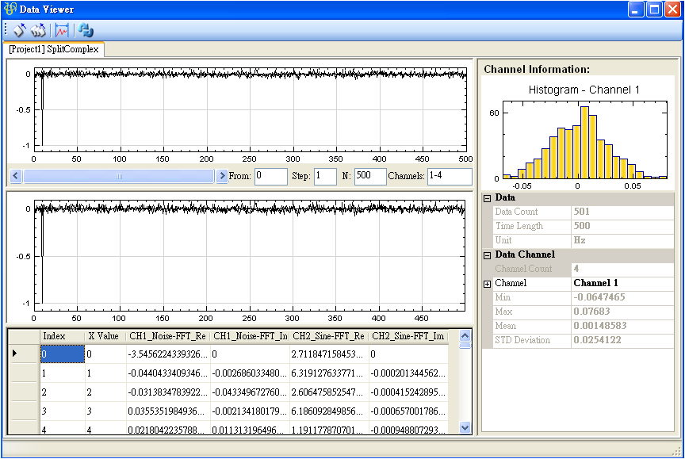The width and height of the screenshot is (685, 459).
Task: Click the left arrow of horizontal chart scrollbar
Action: (14, 176)
